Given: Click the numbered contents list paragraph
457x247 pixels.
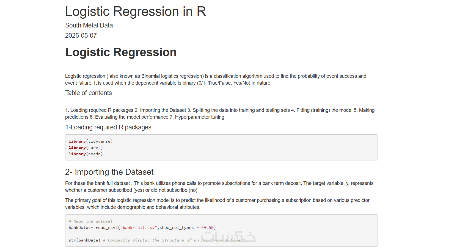Looking at the screenshot, I should tap(219, 113).
